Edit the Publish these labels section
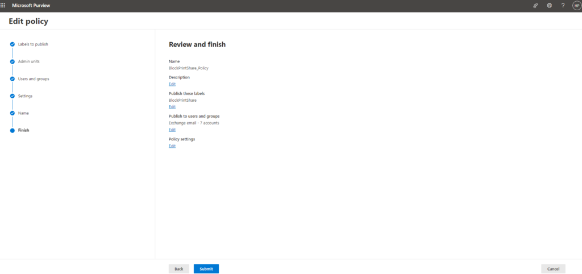 click(x=172, y=107)
